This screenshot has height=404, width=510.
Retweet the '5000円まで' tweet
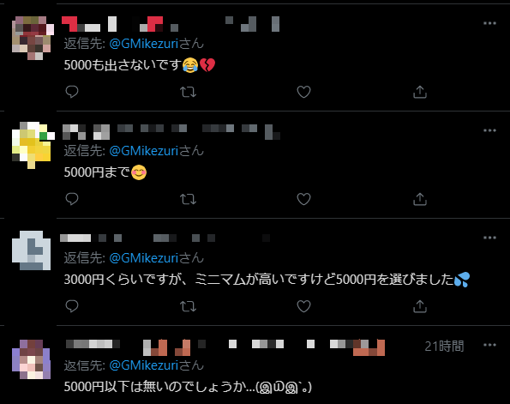coord(188,199)
